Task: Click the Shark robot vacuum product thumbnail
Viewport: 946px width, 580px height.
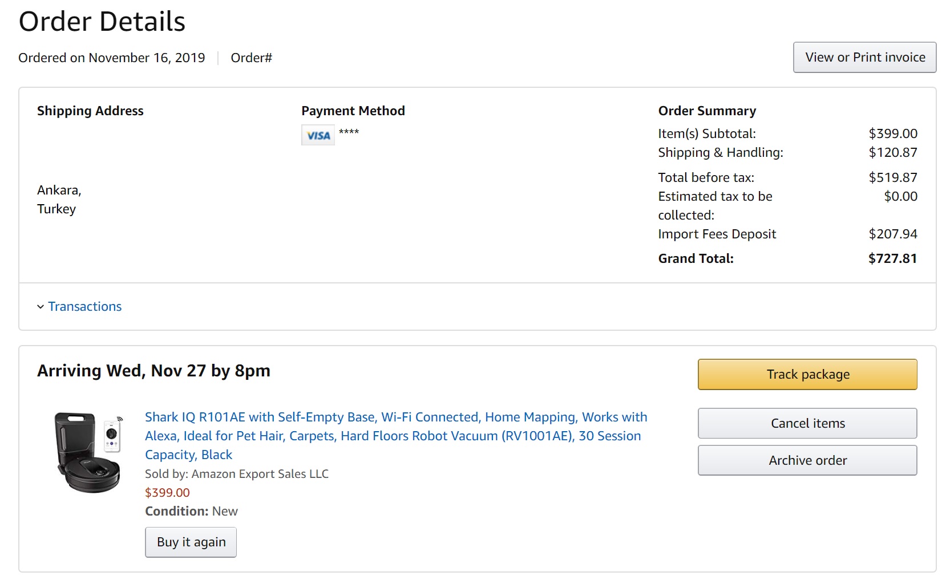Action: click(88, 452)
